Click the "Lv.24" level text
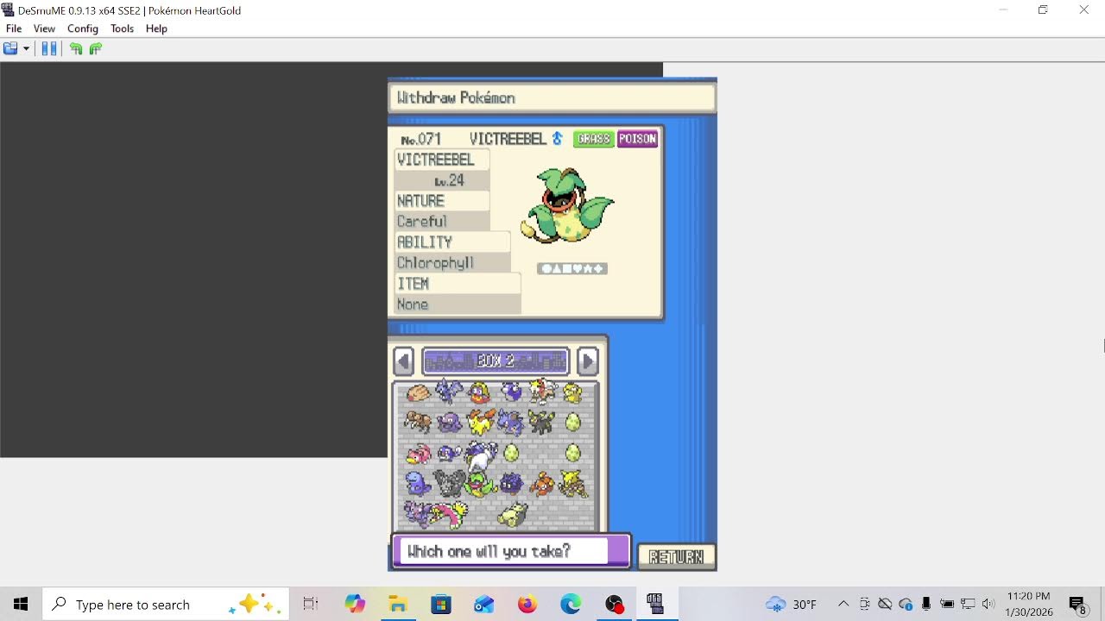1105x621 pixels. coord(449,180)
